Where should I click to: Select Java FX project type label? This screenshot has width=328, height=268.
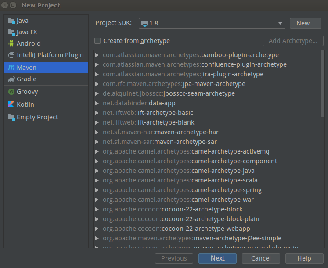point(27,32)
